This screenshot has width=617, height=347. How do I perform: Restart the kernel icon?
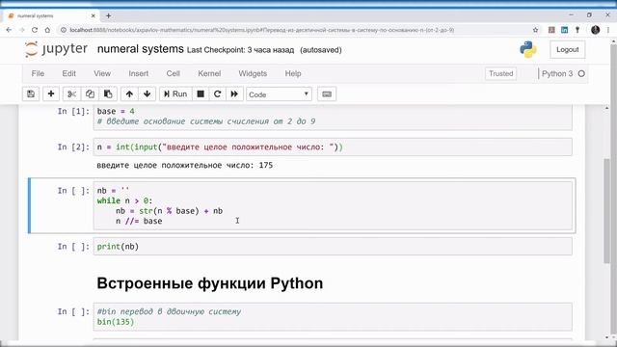(217, 94)
